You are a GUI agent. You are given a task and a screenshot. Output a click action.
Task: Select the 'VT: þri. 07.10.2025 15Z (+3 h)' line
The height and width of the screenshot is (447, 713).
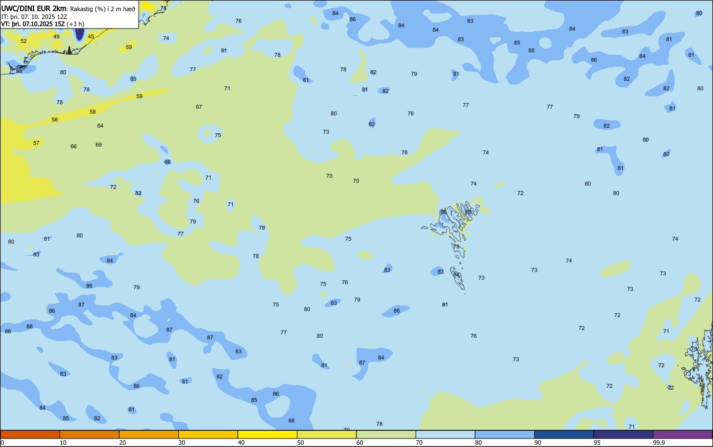pyautogui.click(x=43, y=24)
